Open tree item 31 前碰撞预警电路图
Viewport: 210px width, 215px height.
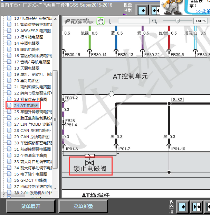point(32,149)
